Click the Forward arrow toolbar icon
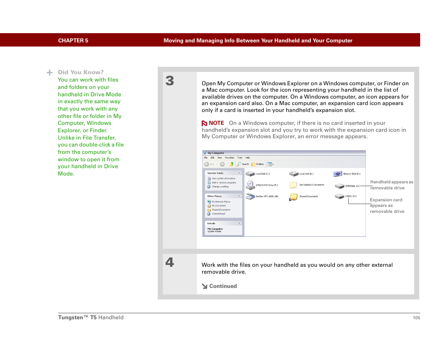The image size is (440, 340). 222,164
